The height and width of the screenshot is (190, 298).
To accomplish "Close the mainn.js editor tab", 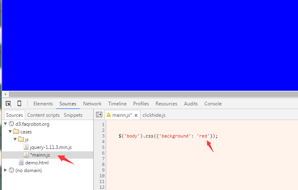I will 136,115.
